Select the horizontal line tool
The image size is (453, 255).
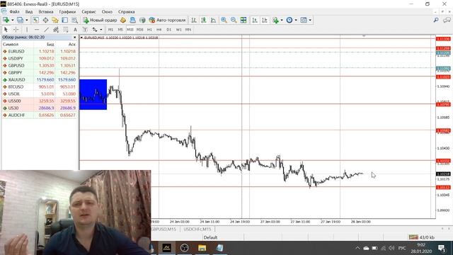pyautogui.click(x=36, y=30)
